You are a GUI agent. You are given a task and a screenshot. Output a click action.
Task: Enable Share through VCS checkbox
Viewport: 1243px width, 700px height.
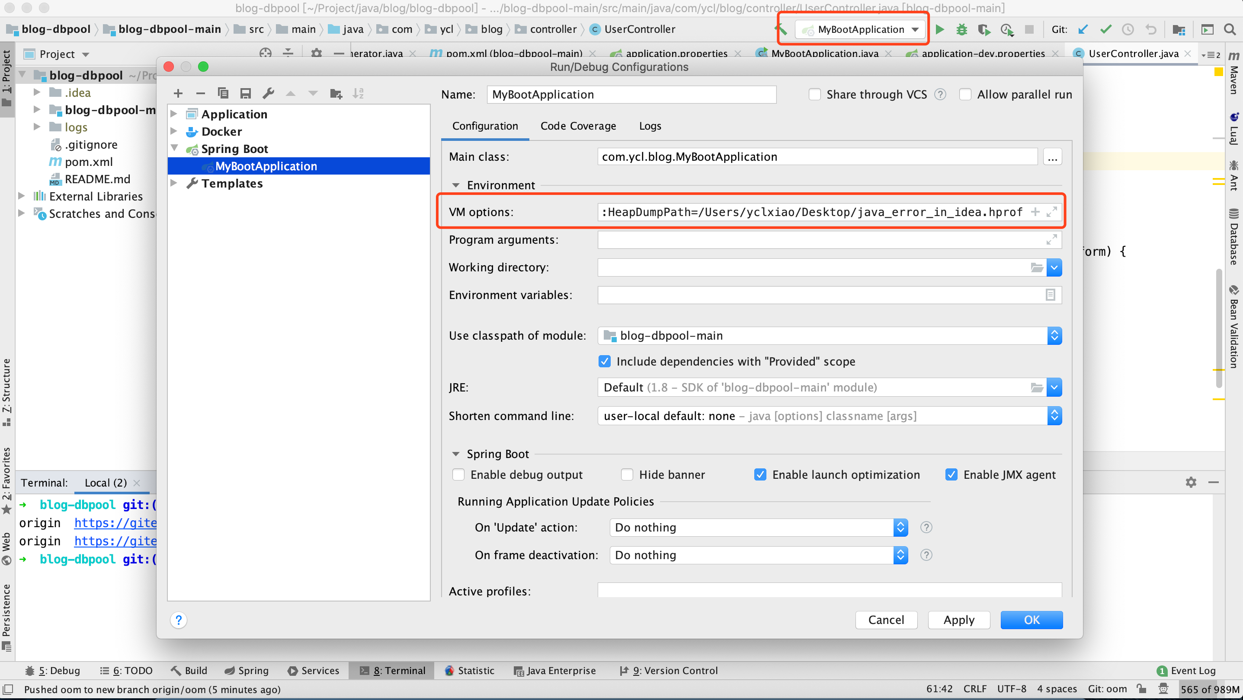(814, 95)
